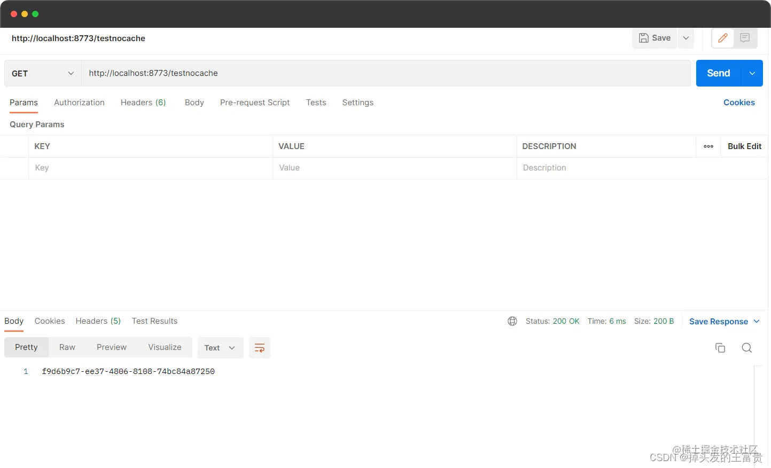Select the Raw view mode
Viewport: 771px width, 468px height.
pos(67,347)
